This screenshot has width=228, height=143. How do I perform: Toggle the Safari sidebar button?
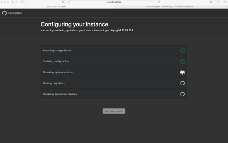click(x=22, y=2)
